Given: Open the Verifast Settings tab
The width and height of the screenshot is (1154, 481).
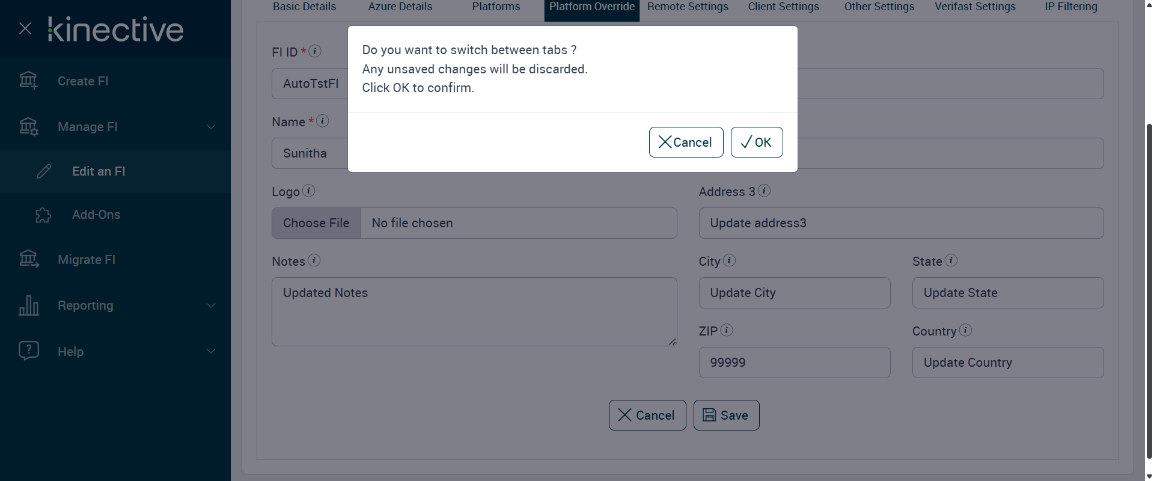Looking at the screenshot, I should (x=975, y=7).
